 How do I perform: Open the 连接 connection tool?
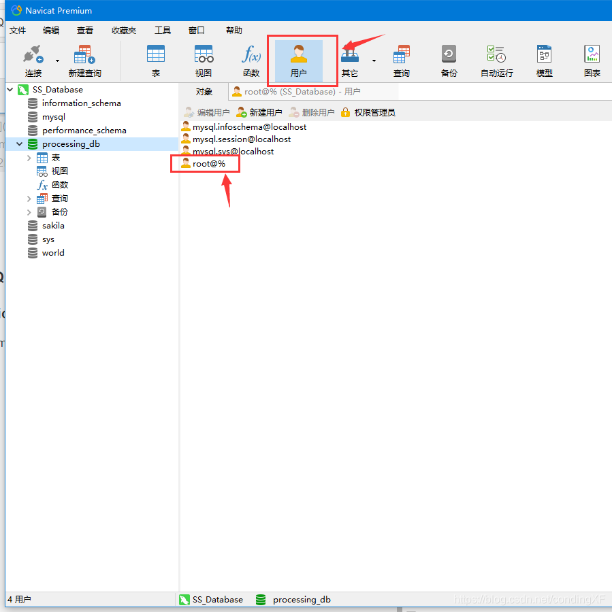(x=33, y=61)
